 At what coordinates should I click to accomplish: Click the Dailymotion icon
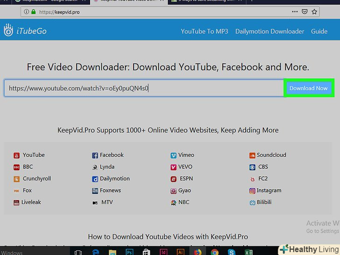tap(95, 179)
